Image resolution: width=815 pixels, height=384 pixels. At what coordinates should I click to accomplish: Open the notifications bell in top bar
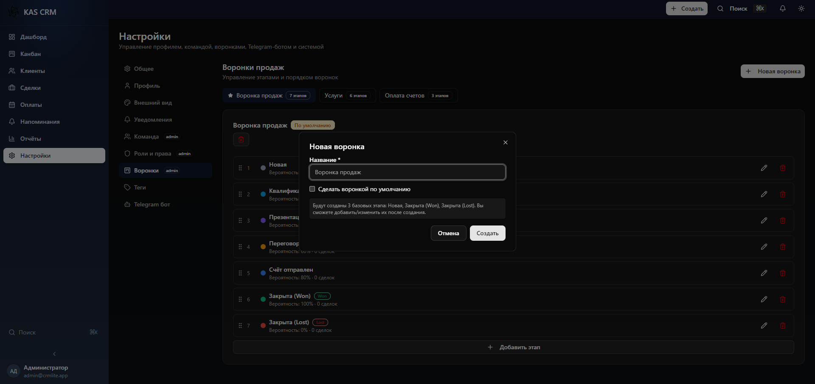point(783,8)
